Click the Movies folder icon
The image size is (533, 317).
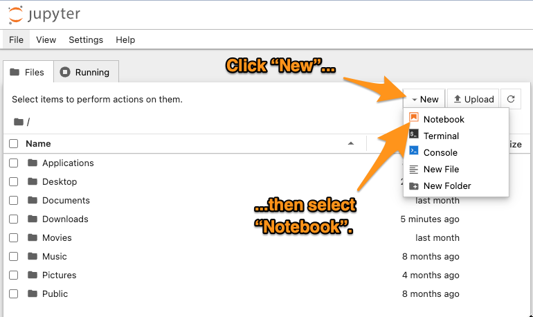click(33, 237)
